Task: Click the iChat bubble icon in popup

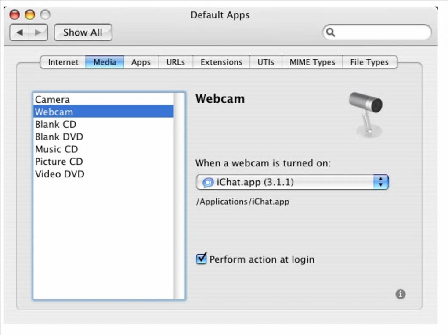Action: point(208,182)
